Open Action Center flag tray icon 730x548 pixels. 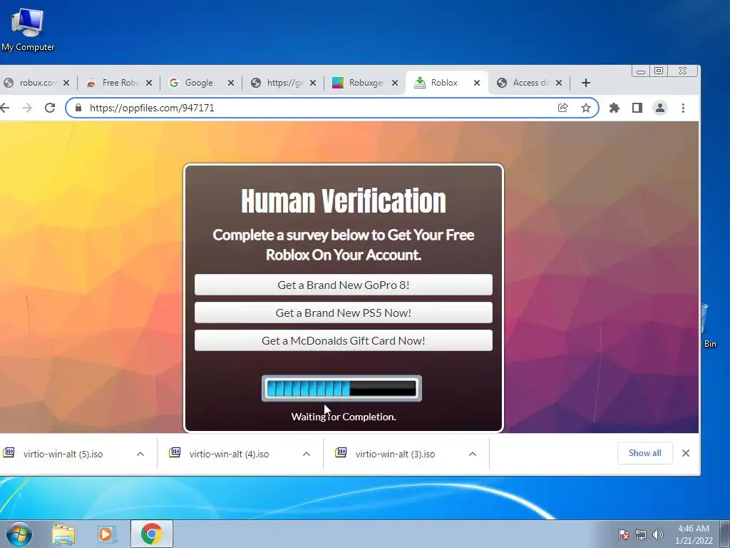point(624,534)
